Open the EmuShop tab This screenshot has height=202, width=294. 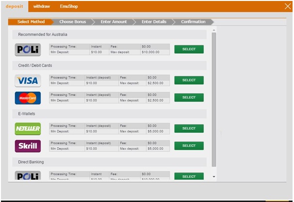click(69, 6)
